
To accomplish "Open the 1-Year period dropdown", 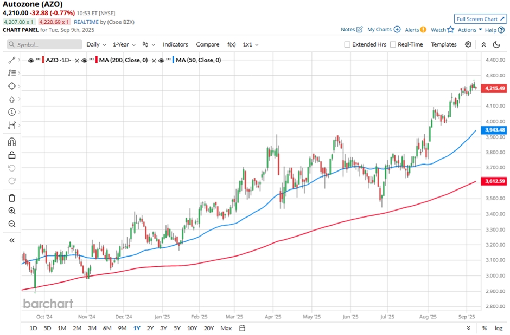I will tap(124, 44).
